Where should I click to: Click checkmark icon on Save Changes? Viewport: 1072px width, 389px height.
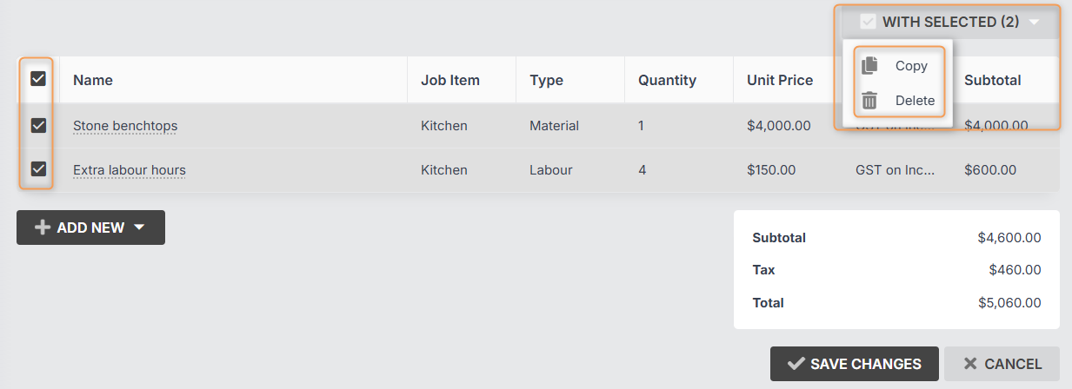click(x=795, y=364)
